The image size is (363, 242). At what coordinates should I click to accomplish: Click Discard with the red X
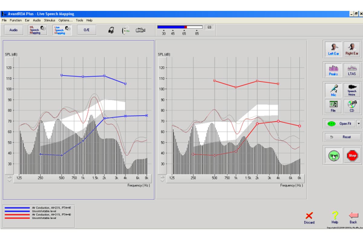(x=309, y=218)
